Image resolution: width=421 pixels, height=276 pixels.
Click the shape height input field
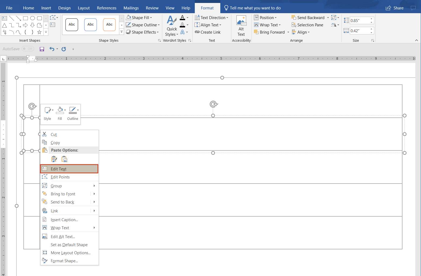pyautogui.click(x=359, y=20)
